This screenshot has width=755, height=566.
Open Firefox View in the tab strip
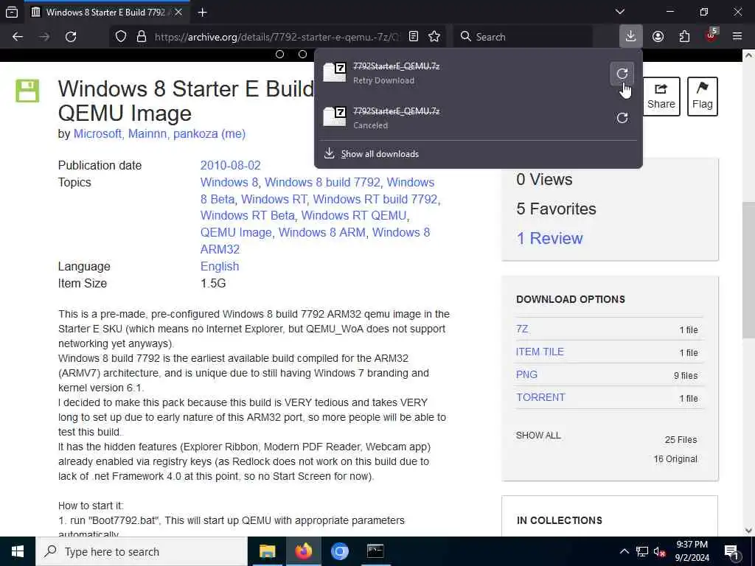(x=12, y=12)
